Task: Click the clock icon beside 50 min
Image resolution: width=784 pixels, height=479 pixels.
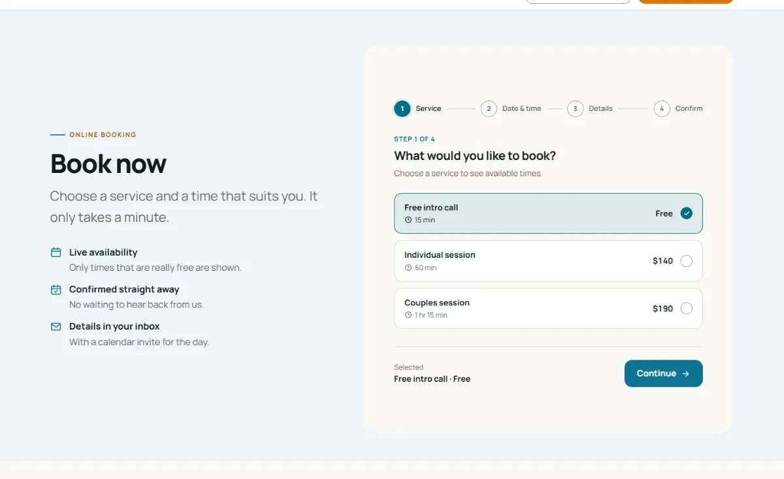Action: (408, 268)
